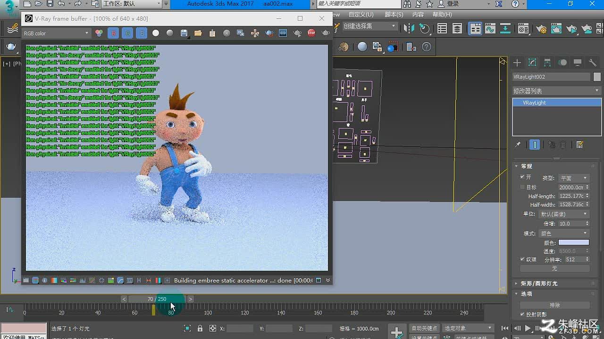Viewport: 604px width, 339px height.
Task: Click the Align tool in main toolbar
Action: pyautogui.click(x=425, y=29)
